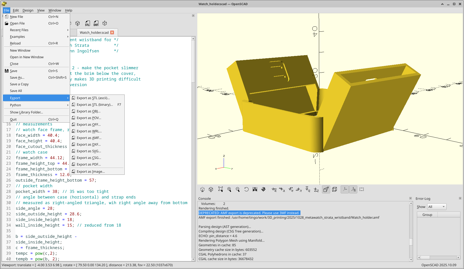Click the Export as DXF toolbar icon
This screenshot has height=269, width=464.
(x=96, y=24)
